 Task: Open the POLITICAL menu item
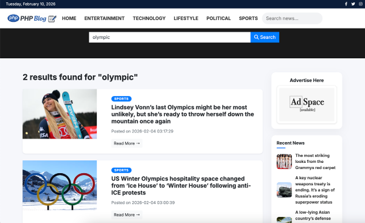[x=218, y=18]
